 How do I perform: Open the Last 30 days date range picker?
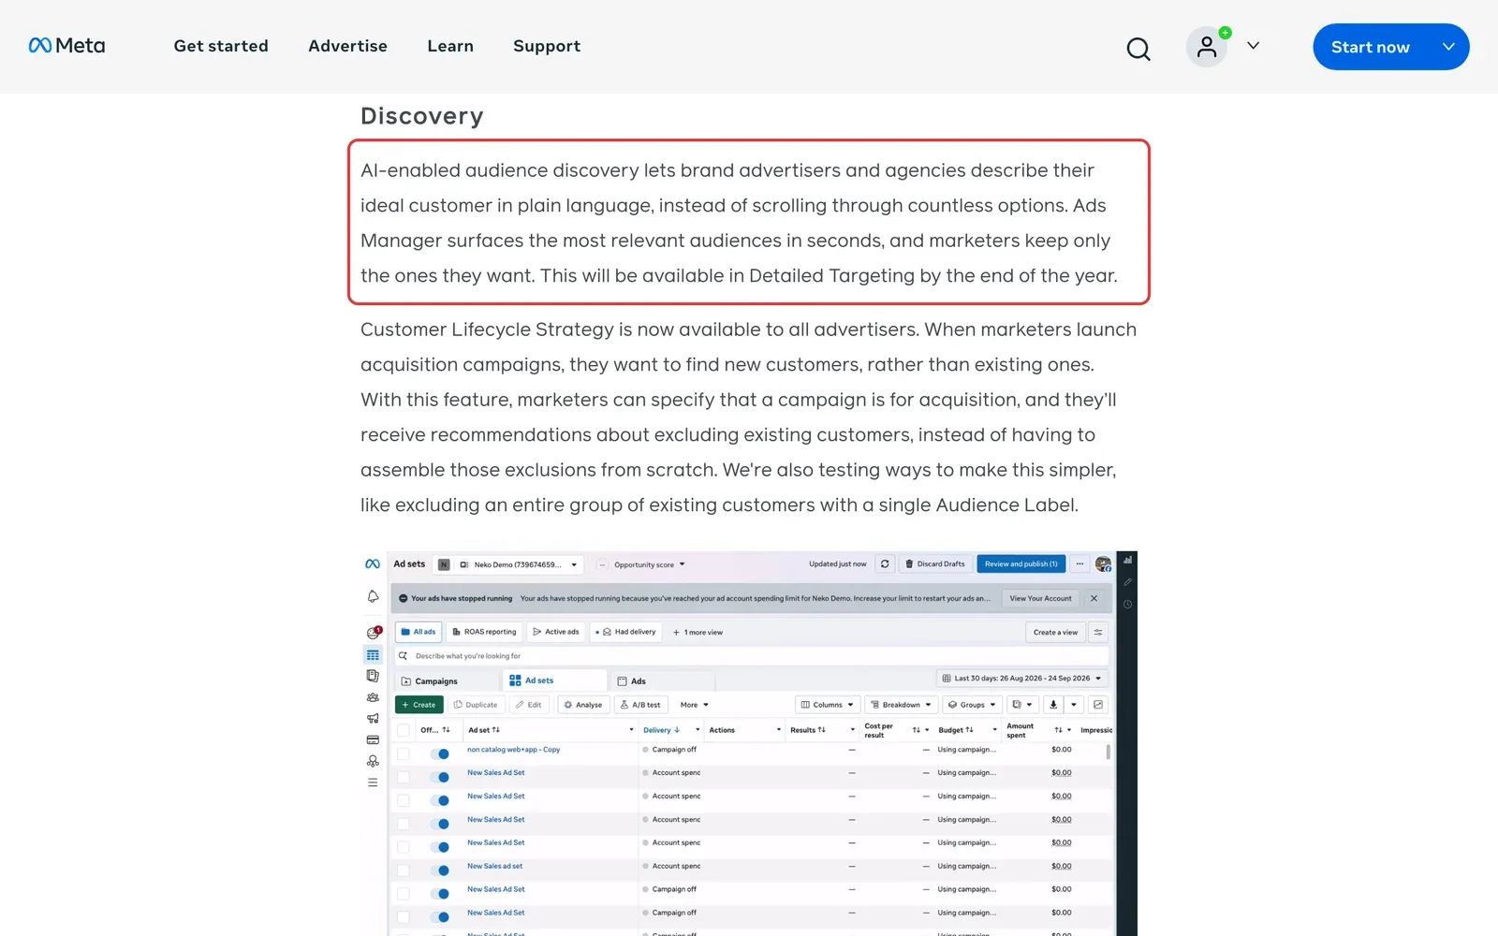1022,679
